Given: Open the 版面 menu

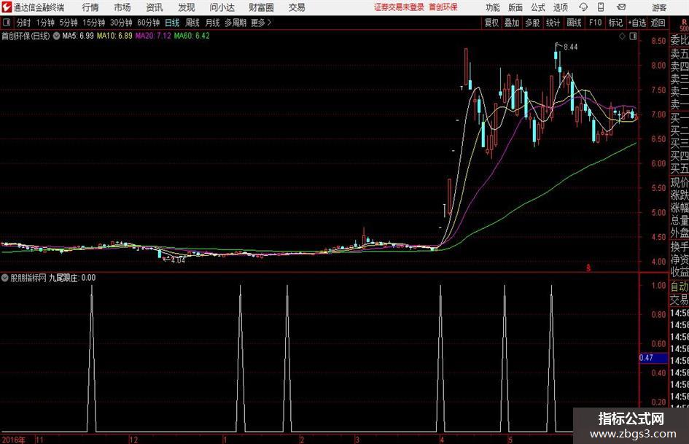Looking at the screenshot, I should pos(515,7).
